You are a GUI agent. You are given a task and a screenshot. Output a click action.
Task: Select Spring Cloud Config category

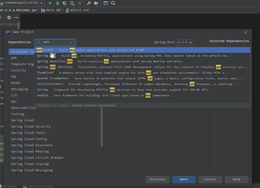pyautogui.click(x=55, y=139)
